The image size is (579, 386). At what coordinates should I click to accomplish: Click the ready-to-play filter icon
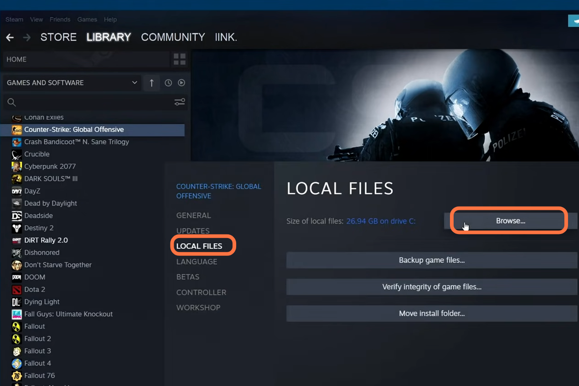click(x=181, y=83)
